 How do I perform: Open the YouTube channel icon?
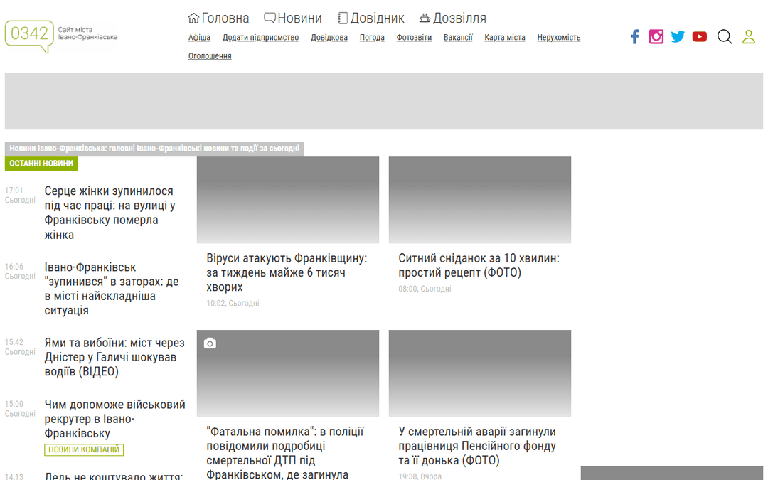700,37
